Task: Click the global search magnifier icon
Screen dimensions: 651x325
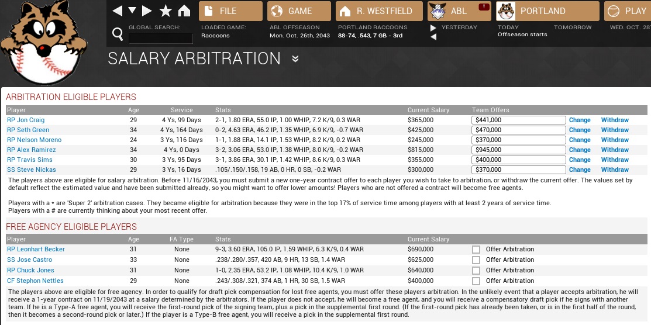Action: coord(118,34)
